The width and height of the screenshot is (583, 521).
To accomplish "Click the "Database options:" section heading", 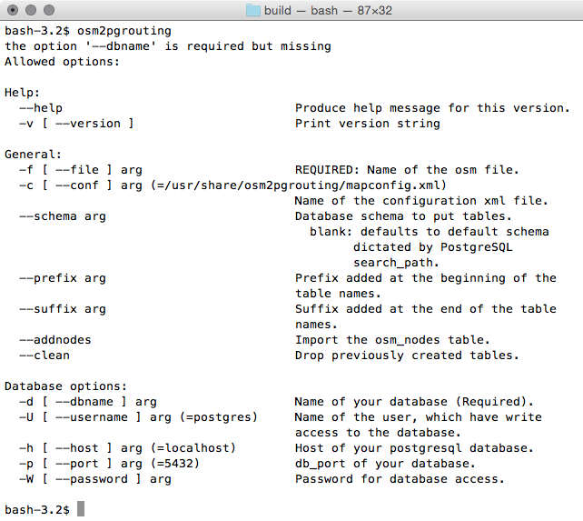I will (66, 386).
